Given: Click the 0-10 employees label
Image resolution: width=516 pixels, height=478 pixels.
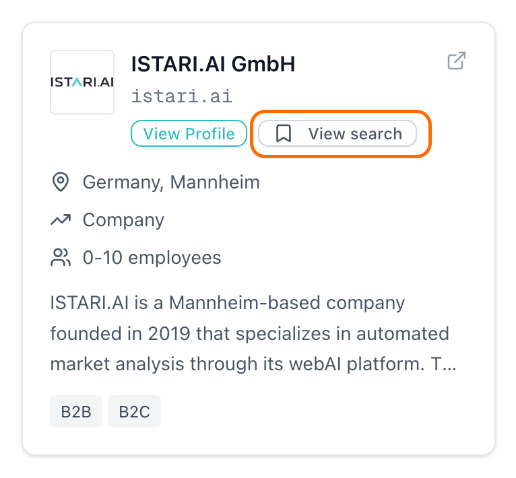Looking at the screenshot, I should pyautogui.click(x=152, y=257).
